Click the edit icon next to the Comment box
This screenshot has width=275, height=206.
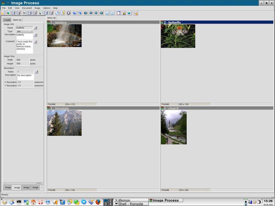[x=36, y=42]
